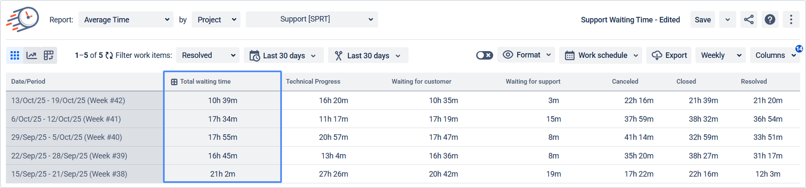This screenshot has height=188, width=806.
Task: Click the 10h 35m Waiting for customer cell
Action: [x=444, y=101]
